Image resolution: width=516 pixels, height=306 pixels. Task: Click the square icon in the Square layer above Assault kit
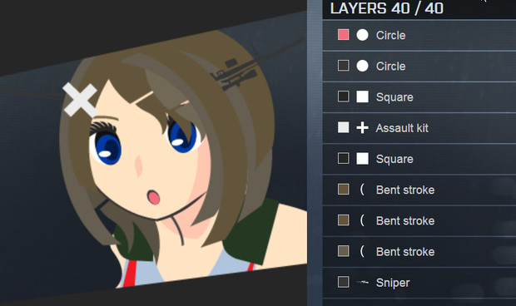362,96
